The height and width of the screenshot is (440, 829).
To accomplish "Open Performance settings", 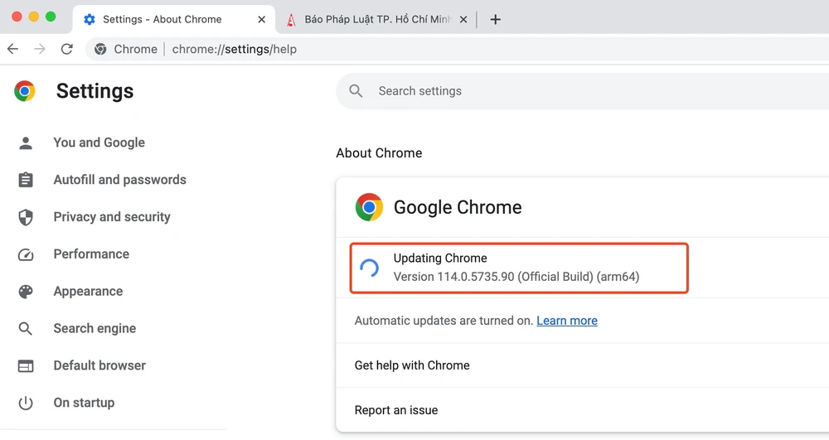I will click(x=91, y=254).
